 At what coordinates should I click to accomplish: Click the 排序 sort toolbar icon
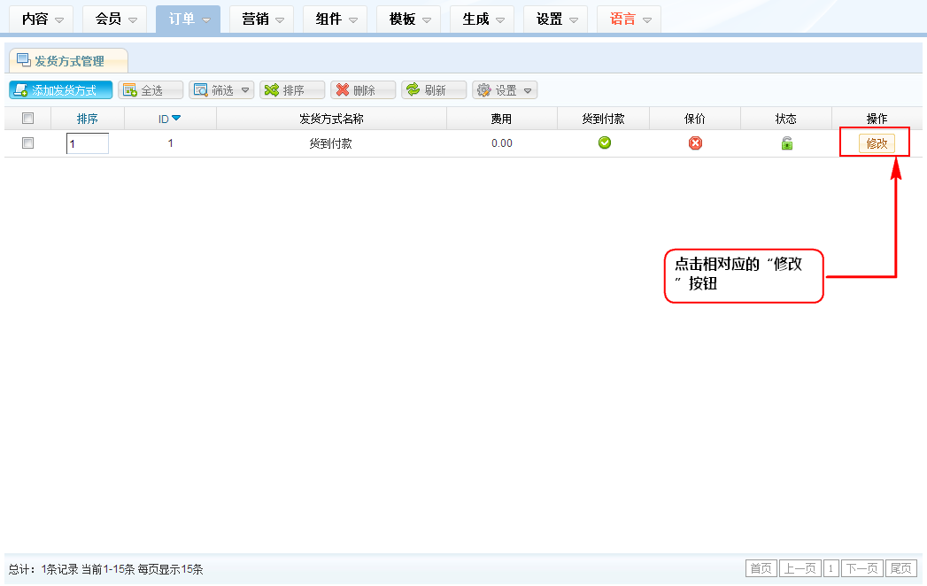(272, 90)
